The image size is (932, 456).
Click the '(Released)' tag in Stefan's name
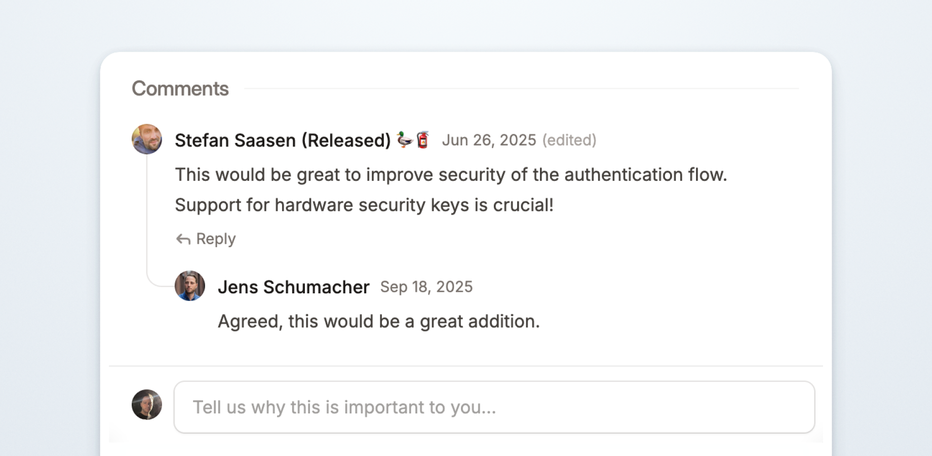point(348,140)
